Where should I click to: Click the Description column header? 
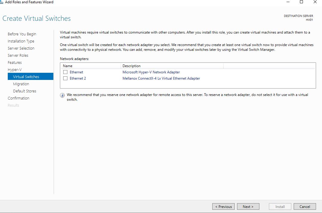pyautogui.click(x=131, y=66)
